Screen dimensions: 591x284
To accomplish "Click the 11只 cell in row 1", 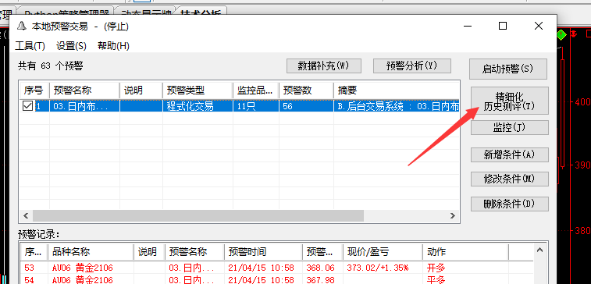I will 256,106.
